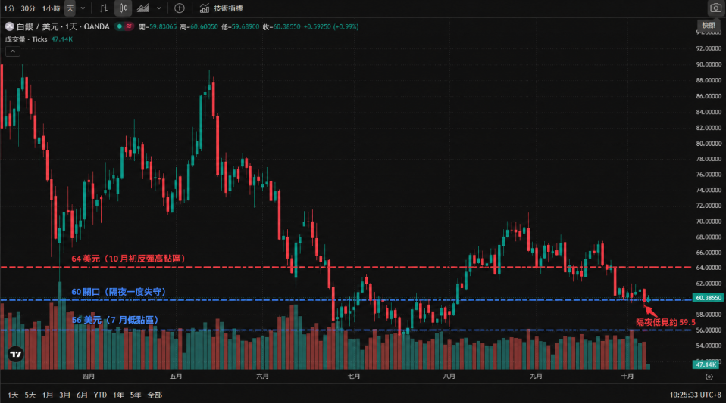Screen dimensions: 726x403
Task: Open the chart style dropdown arrow
Action: tap(159, 8)
